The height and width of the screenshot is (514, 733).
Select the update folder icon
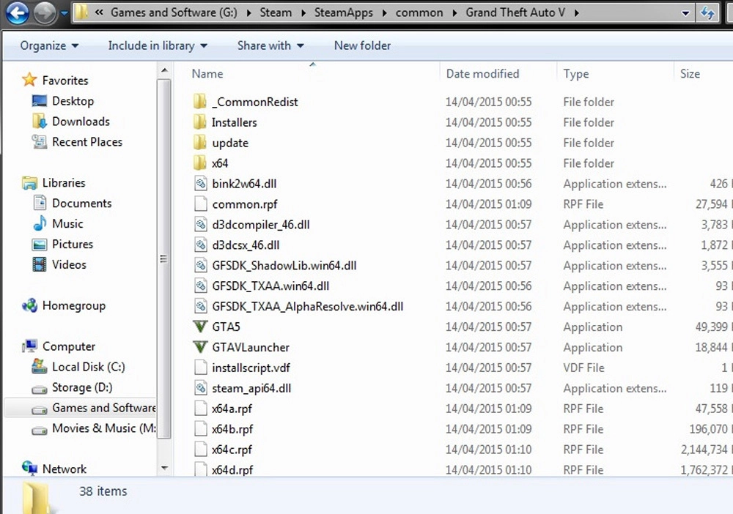200,142
